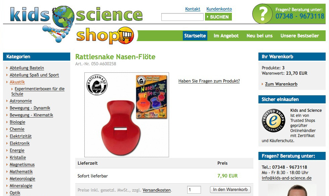Click the Rattlesnake Corvus brand logo
Screen dimensions: 329x196
tap(97, 85)
